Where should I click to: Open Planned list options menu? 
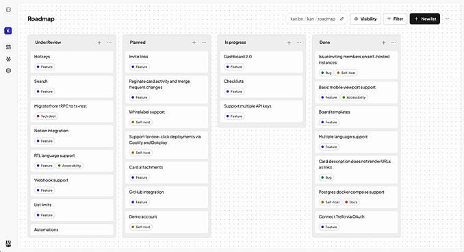(204, 42)
